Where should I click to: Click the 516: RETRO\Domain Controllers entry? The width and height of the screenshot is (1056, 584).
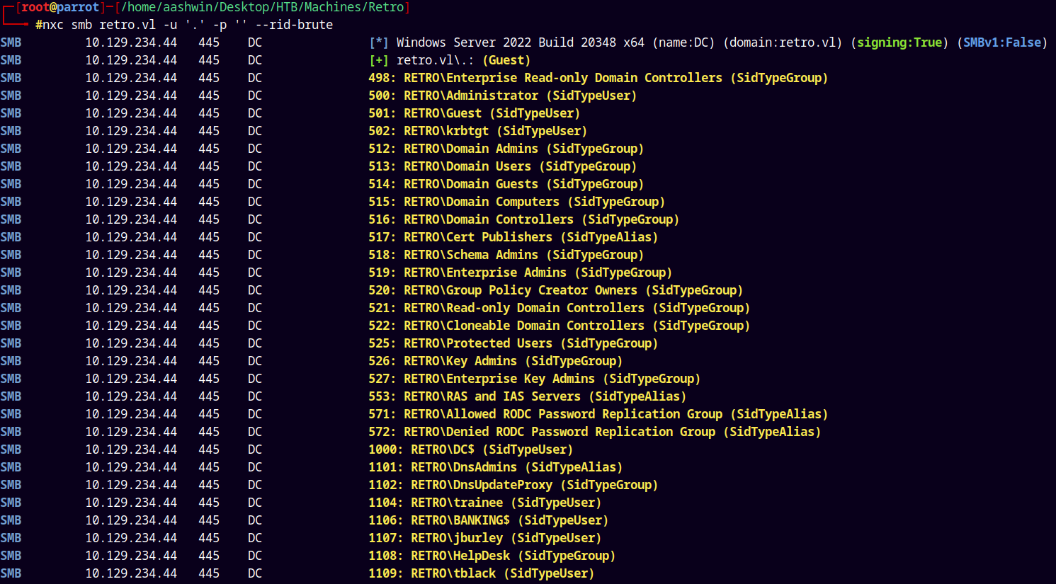tap(523, 219)
